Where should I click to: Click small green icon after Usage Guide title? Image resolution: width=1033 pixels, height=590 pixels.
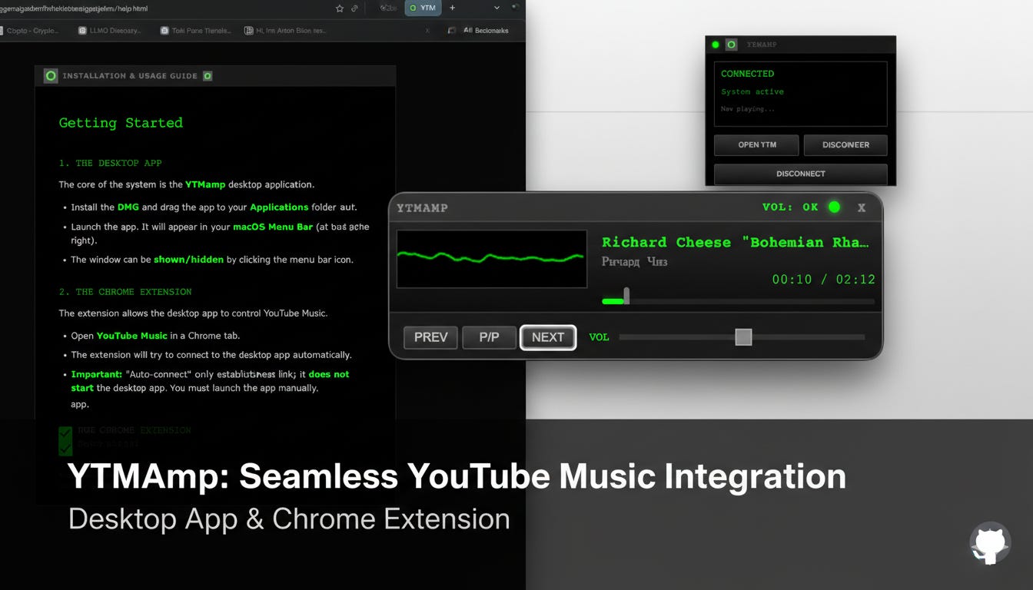[x=208, y=76]
